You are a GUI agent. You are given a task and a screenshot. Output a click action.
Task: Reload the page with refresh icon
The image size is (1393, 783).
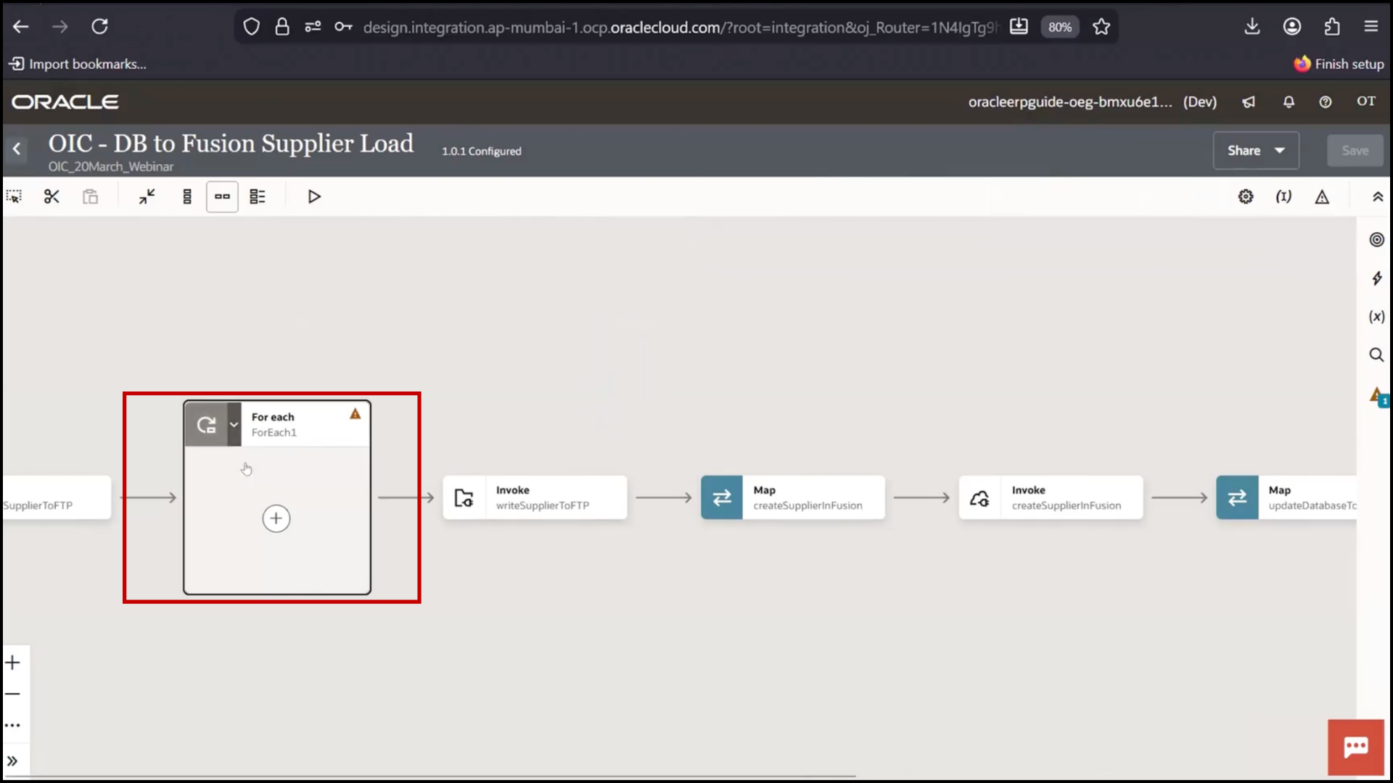click(99, 27)
